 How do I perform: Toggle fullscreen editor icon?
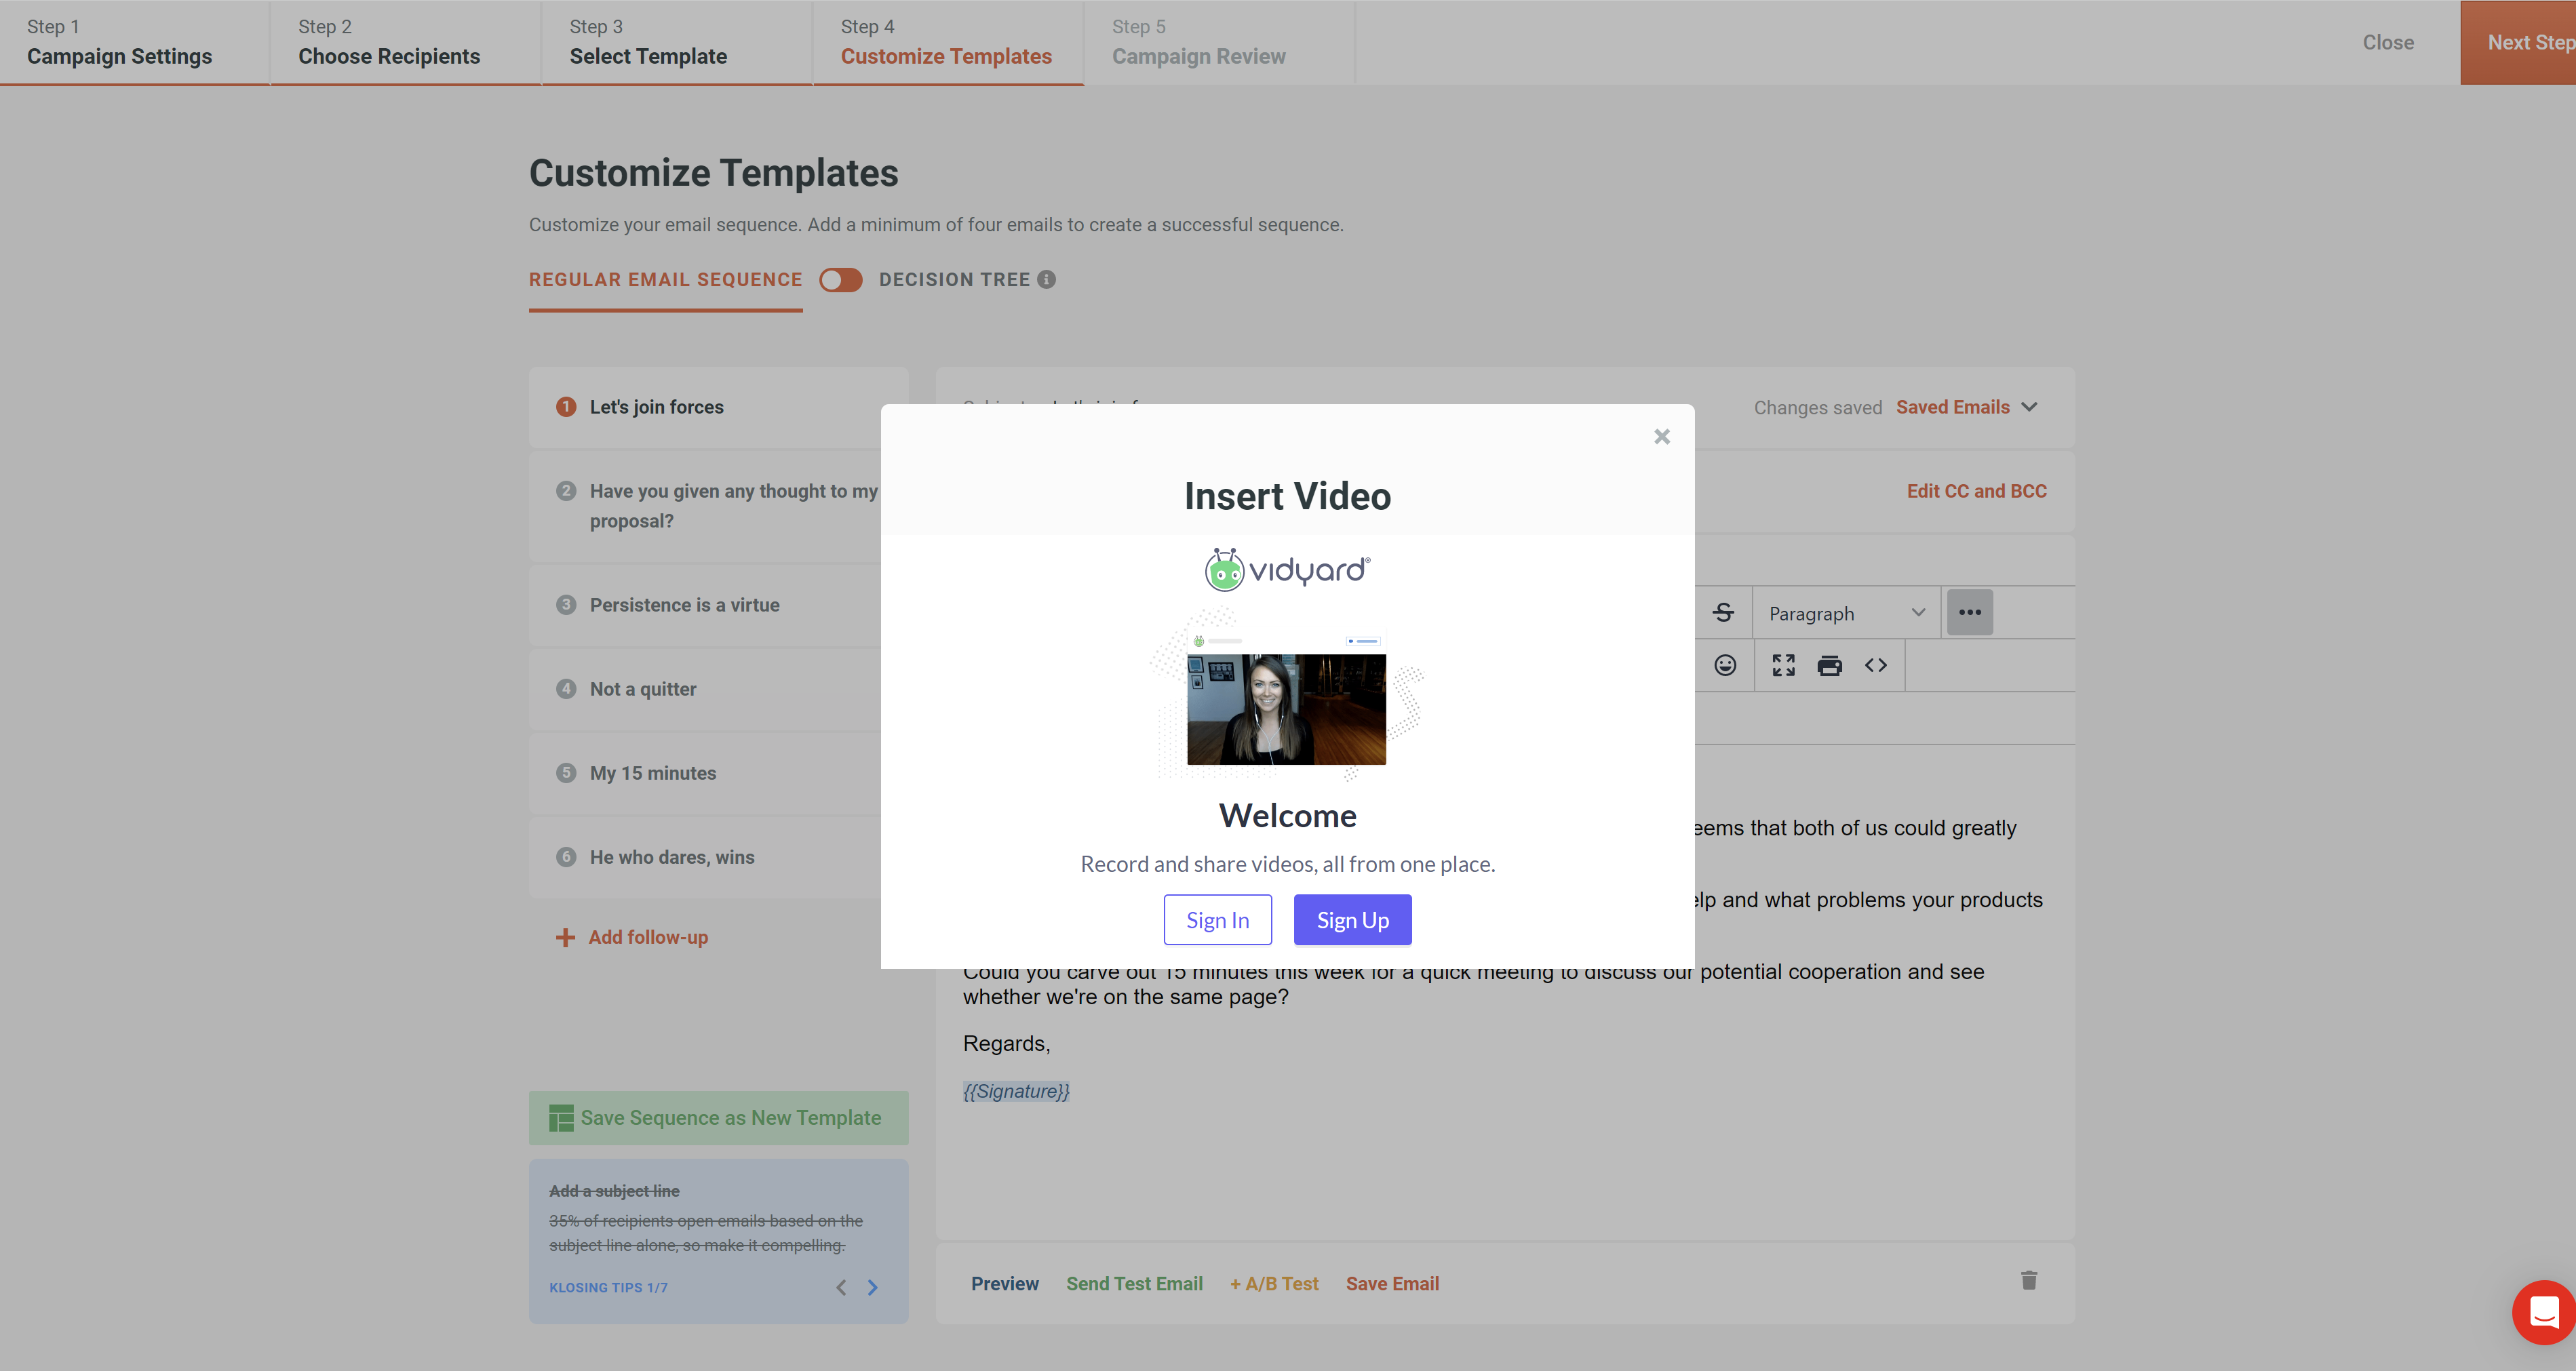point(1783,665)
